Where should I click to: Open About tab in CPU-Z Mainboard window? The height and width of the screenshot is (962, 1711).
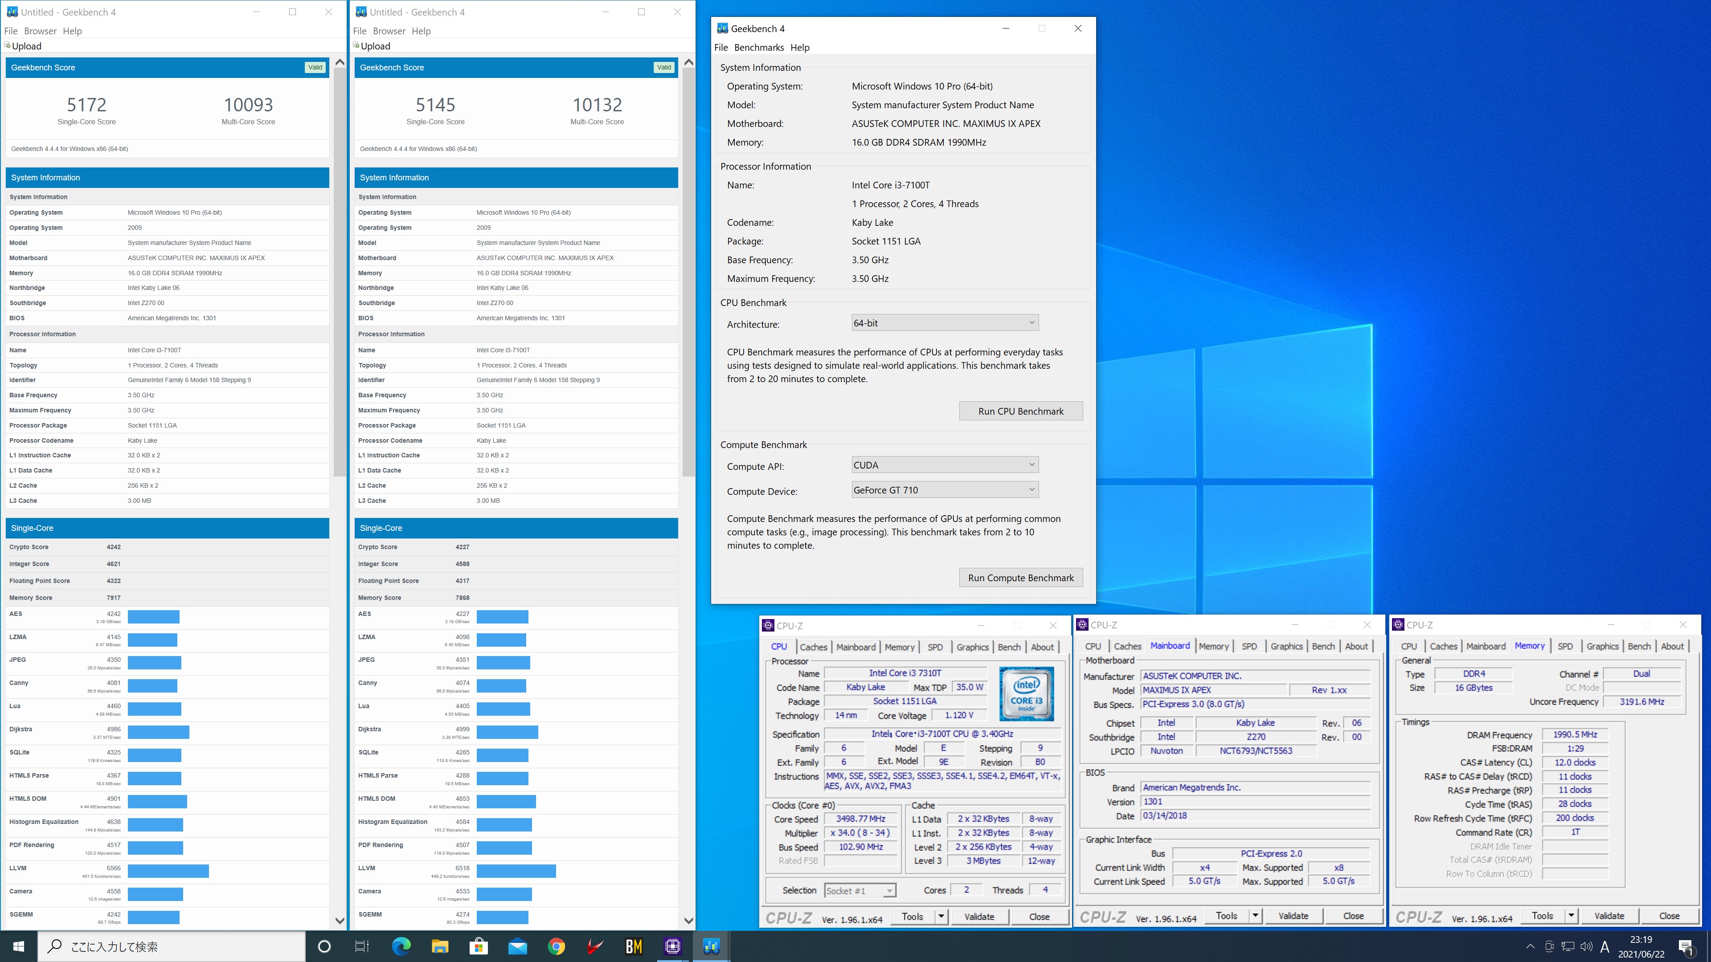tap(1356, 646)
